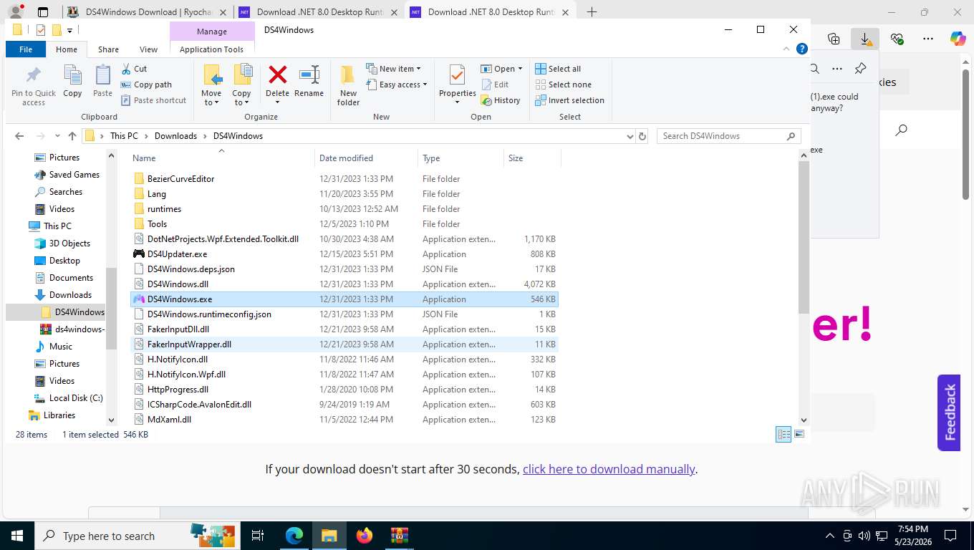Click the Paste ribbon icon

pyautogui.click(x=102, y=82)
